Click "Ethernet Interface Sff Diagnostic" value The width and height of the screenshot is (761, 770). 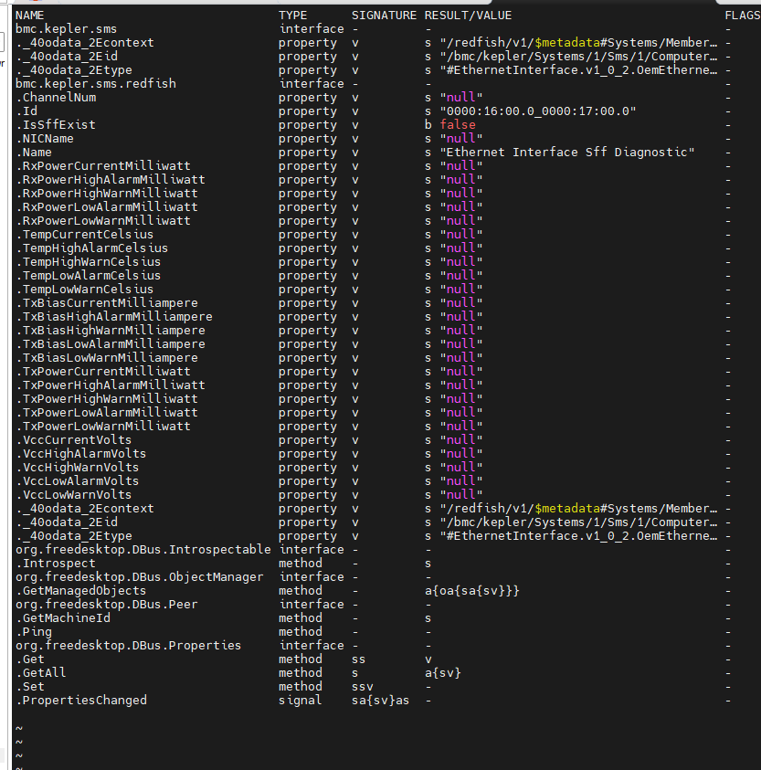tap(567, 153)
